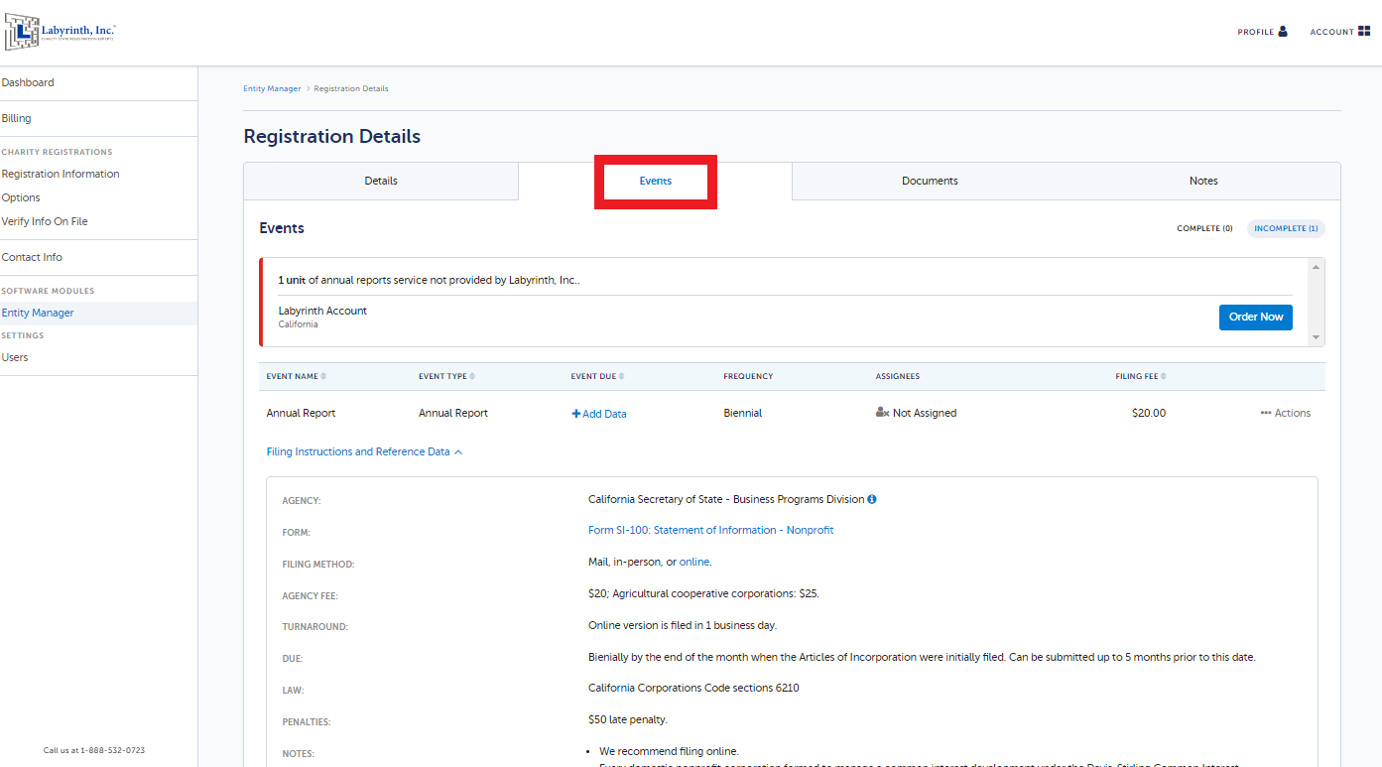Click Entity Manager breadcrumb link
This screenshot has height=767, width=1382.
272,88
